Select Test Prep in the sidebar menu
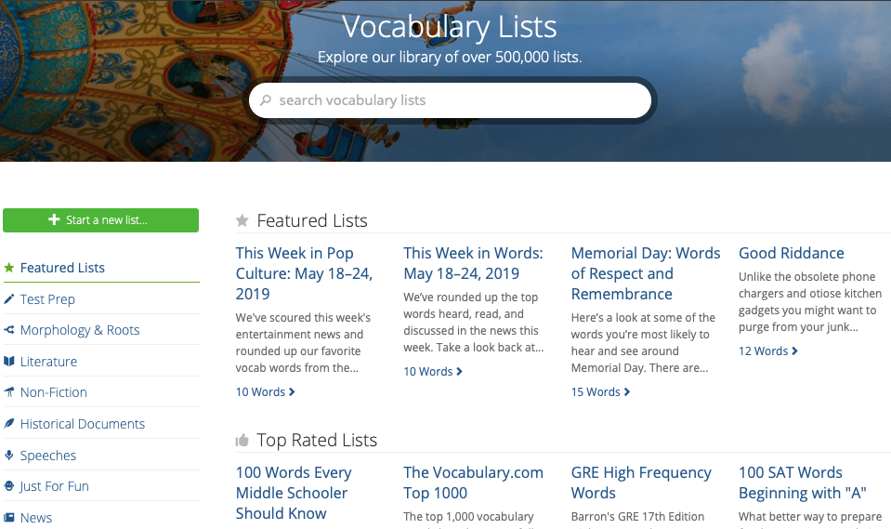The width and height of the screenshot is (891, 529). tap(47, 299)
